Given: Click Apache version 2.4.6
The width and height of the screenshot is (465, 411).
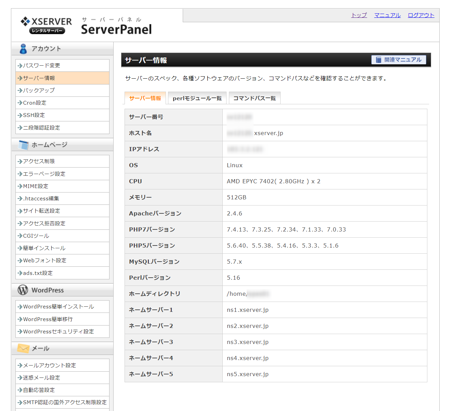Looking at the screenshot, I should coord(234,213).
